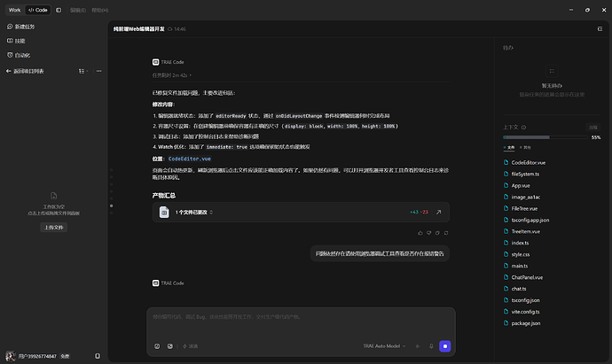
Task: Click the 新建任务 new task item
Action: pos(21,27)
